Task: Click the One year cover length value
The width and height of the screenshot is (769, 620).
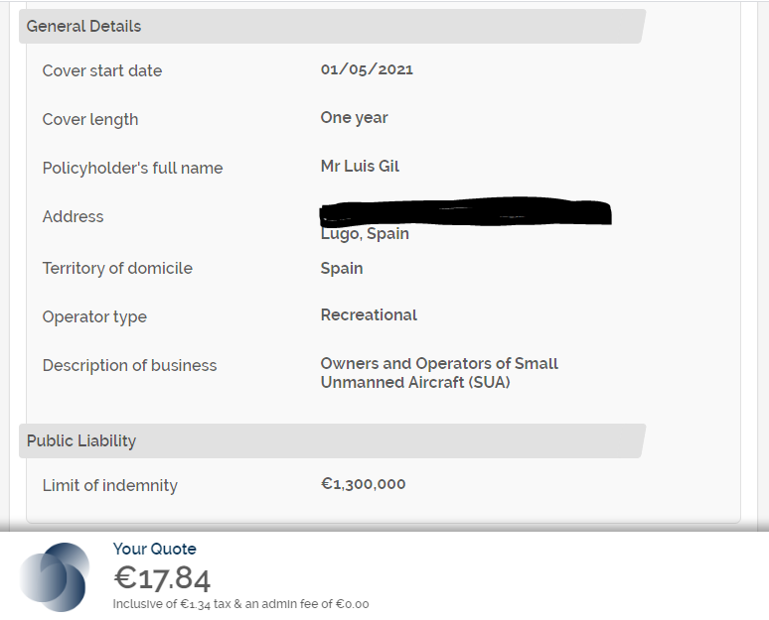Action: coord(354,118)
